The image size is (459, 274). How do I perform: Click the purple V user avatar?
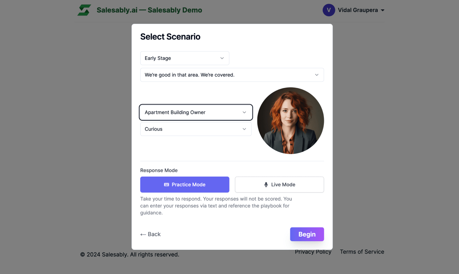[329, 10]
